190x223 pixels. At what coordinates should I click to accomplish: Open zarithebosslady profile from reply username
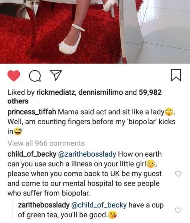[x=44, y=205]
